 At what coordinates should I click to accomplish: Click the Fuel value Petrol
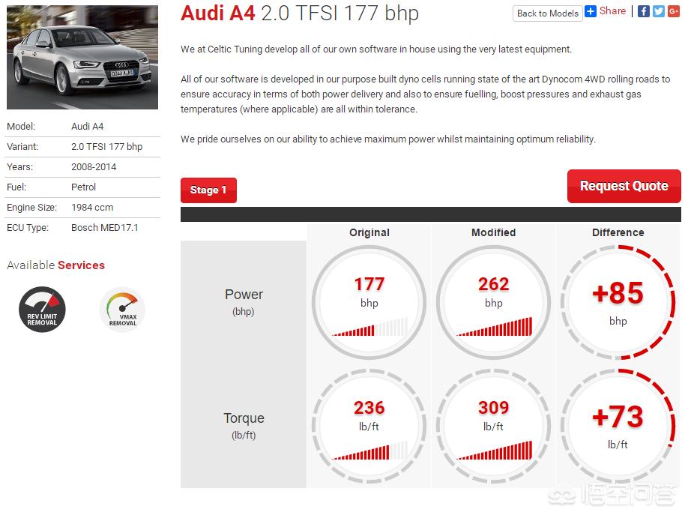click(83, 187)
